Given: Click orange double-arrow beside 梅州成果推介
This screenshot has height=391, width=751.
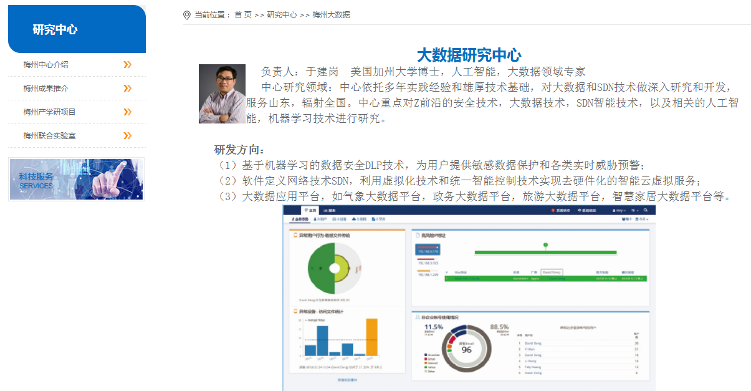Looking at the screenshot, I should click(128, 89).
